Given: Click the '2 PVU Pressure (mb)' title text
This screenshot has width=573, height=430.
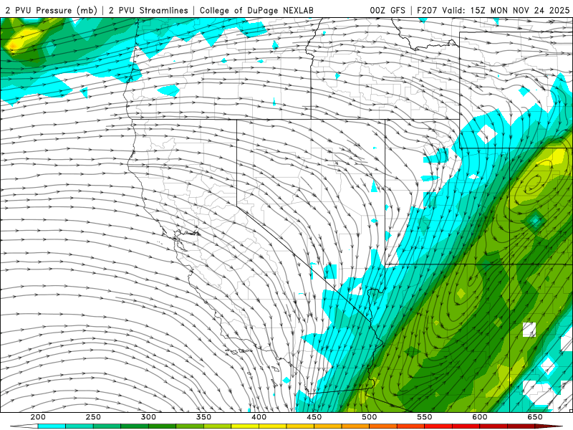Looking at the screenshot, I should [x=51, y=10].
